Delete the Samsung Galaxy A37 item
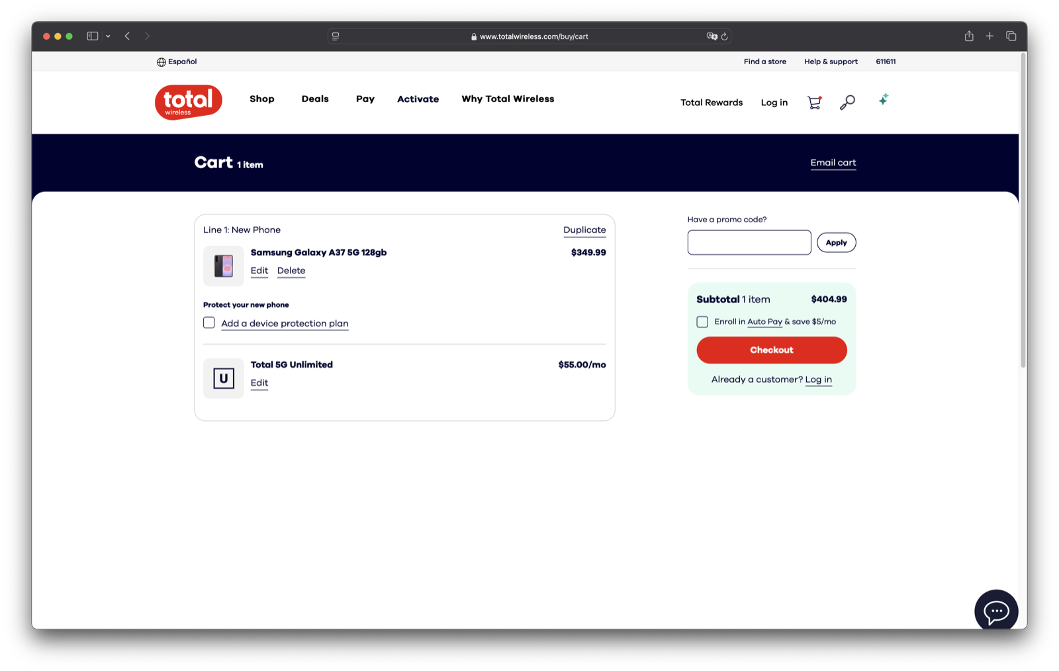The image size is (1059, 671). click(291, 271)
